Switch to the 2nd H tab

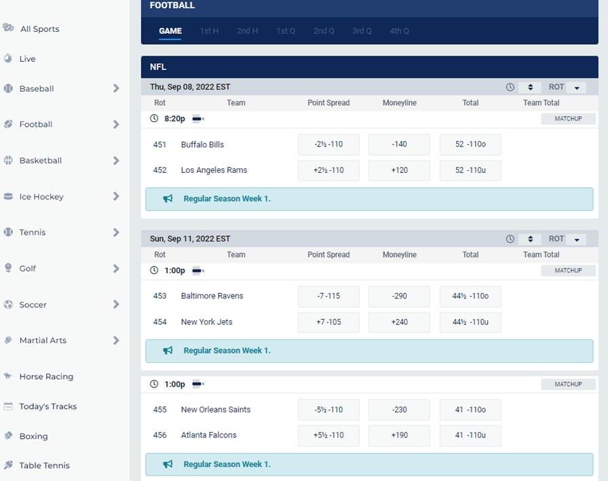248,31
